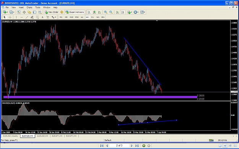This screenshot has height=149, width=239.
Task: Go to next page in viewer
Action: tap(132, 146)
